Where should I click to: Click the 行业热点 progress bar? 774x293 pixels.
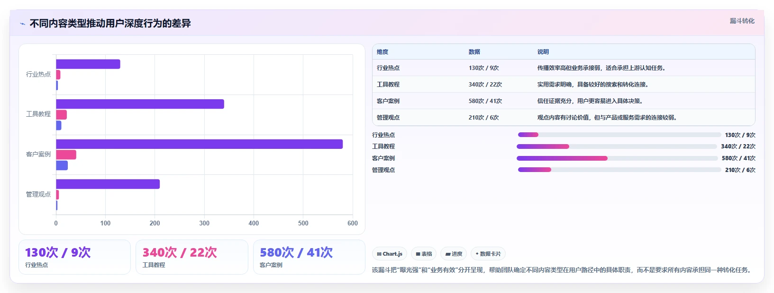coord(619,135)
